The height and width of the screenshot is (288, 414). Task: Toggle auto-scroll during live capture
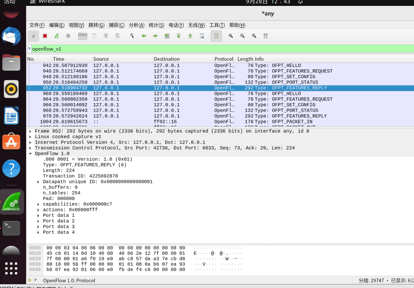click(202, 36)
